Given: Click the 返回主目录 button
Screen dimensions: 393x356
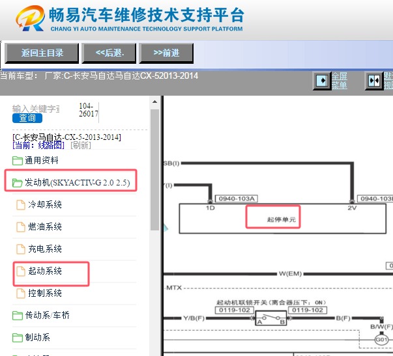Looking at the screenshot, I should [42, 53].
